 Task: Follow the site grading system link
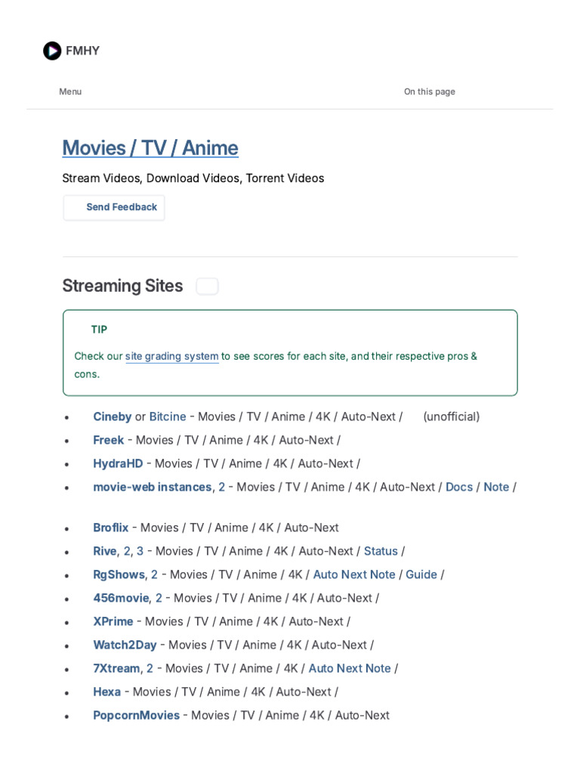[x=171, y=356]
